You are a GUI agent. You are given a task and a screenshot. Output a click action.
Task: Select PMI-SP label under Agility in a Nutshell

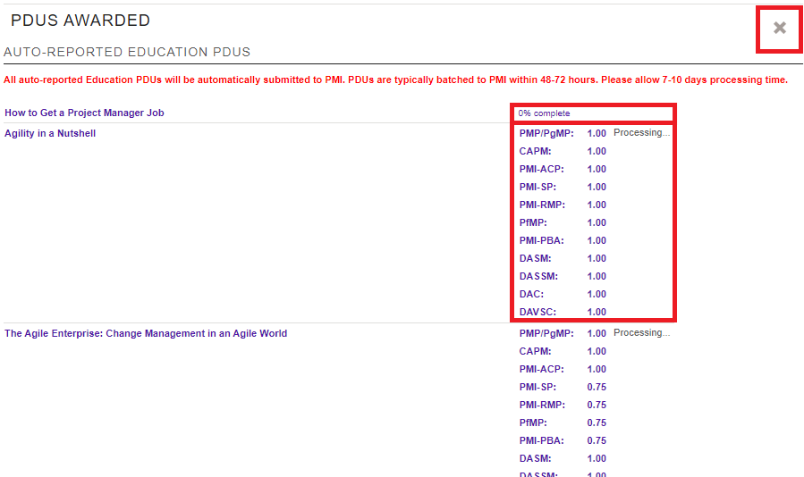537,187
